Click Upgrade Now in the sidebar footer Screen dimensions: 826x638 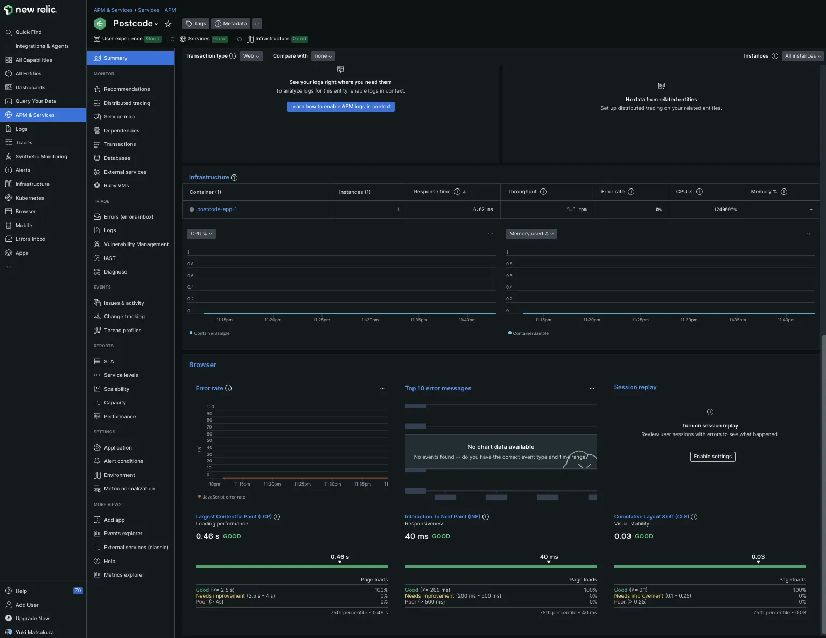click(x=32, y=619)
